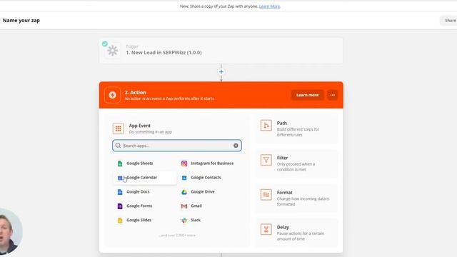
Task: Select the Format option title
Action: [284, 193]
